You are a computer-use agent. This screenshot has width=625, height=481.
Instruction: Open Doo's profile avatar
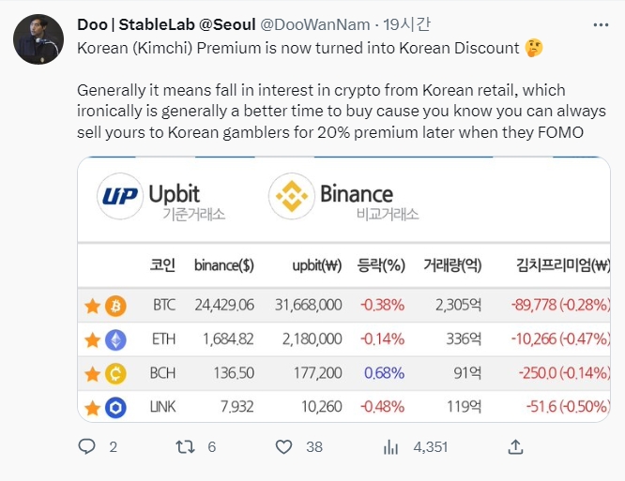38,39
